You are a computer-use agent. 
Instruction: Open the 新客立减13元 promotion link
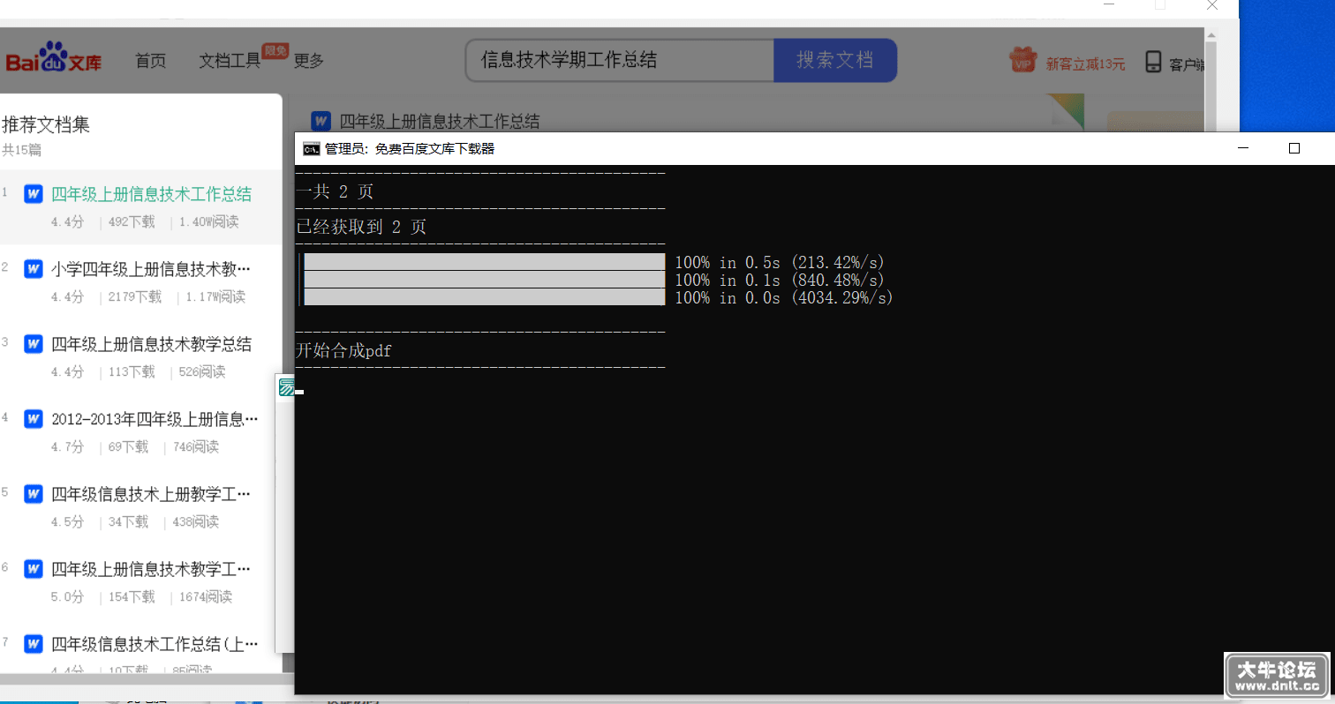(1085, 64)
